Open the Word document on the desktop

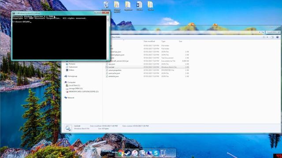139,6
